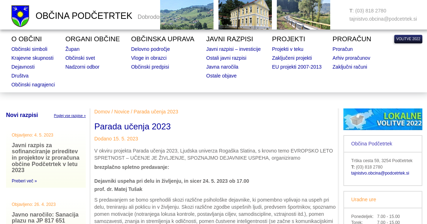Open Občinski simboli menu link
Image resolution: width=427 pixels, height=224 pixels.
29,49
